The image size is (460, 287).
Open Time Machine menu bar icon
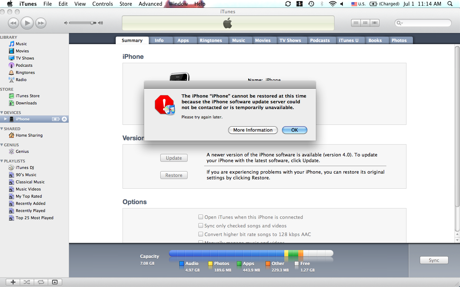[311, 4]
